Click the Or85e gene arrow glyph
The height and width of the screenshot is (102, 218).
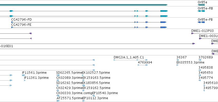pyautogui.click(x=201, y=5)
